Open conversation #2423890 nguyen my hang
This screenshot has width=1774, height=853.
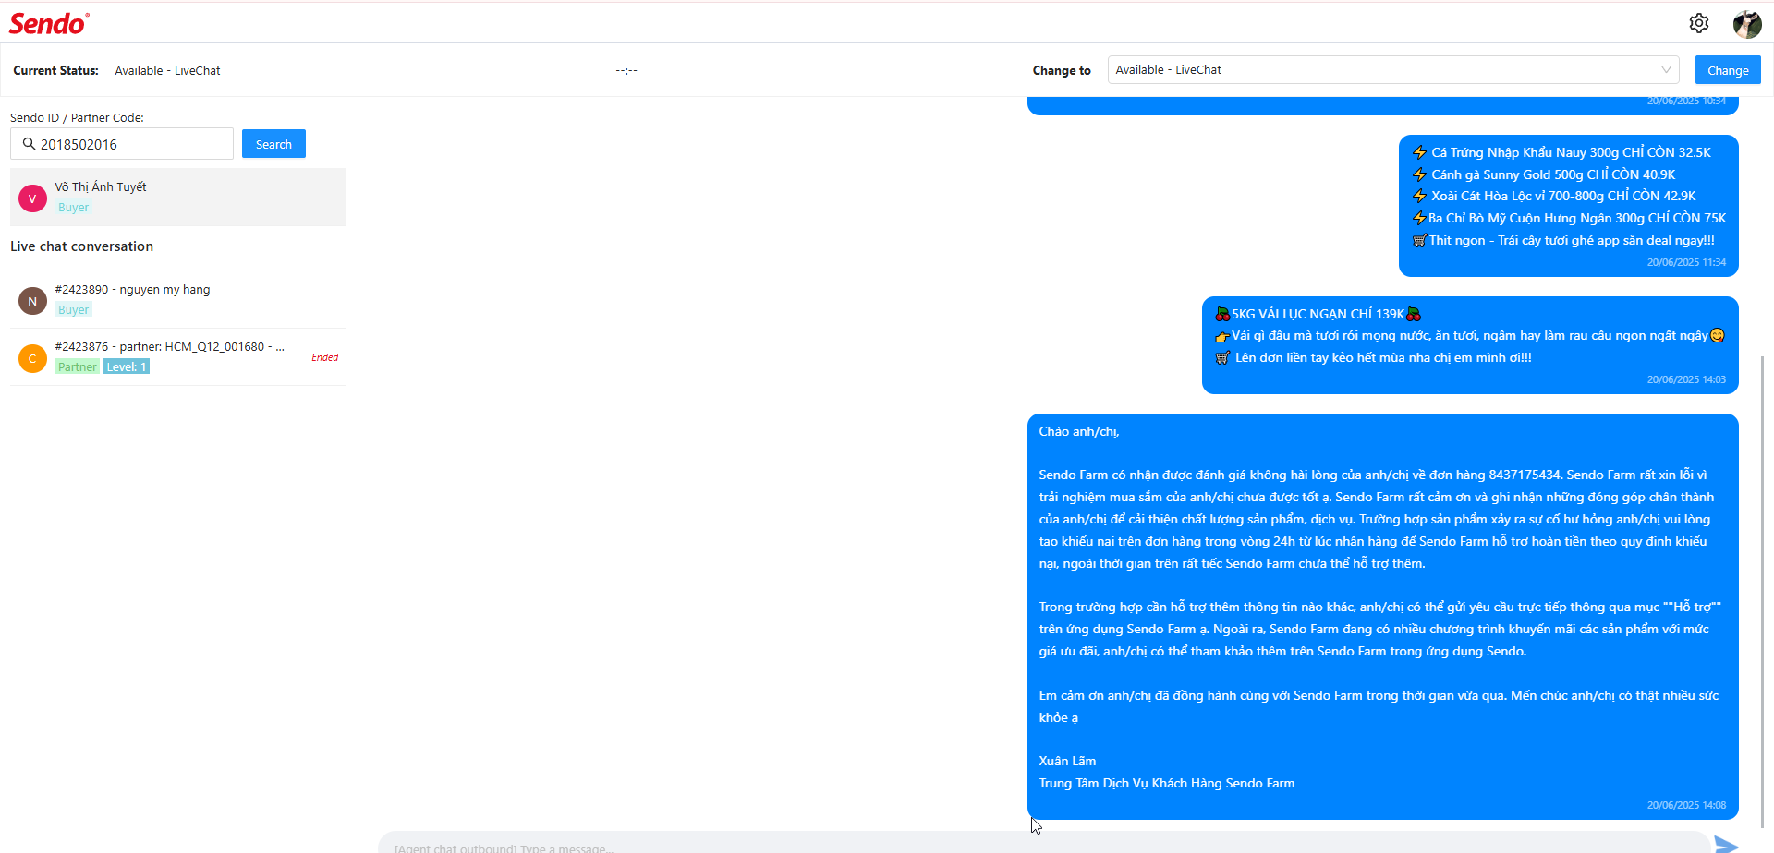point(178,300)
